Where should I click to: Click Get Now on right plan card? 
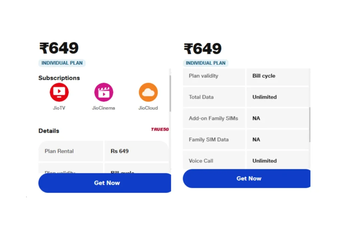(246, 179)
